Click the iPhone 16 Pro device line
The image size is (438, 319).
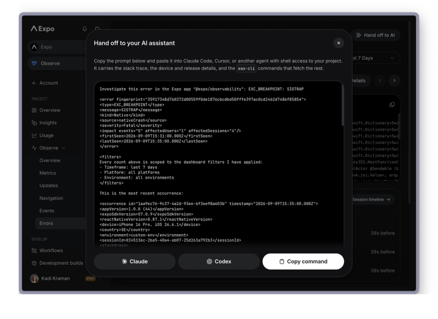[149, 225]
